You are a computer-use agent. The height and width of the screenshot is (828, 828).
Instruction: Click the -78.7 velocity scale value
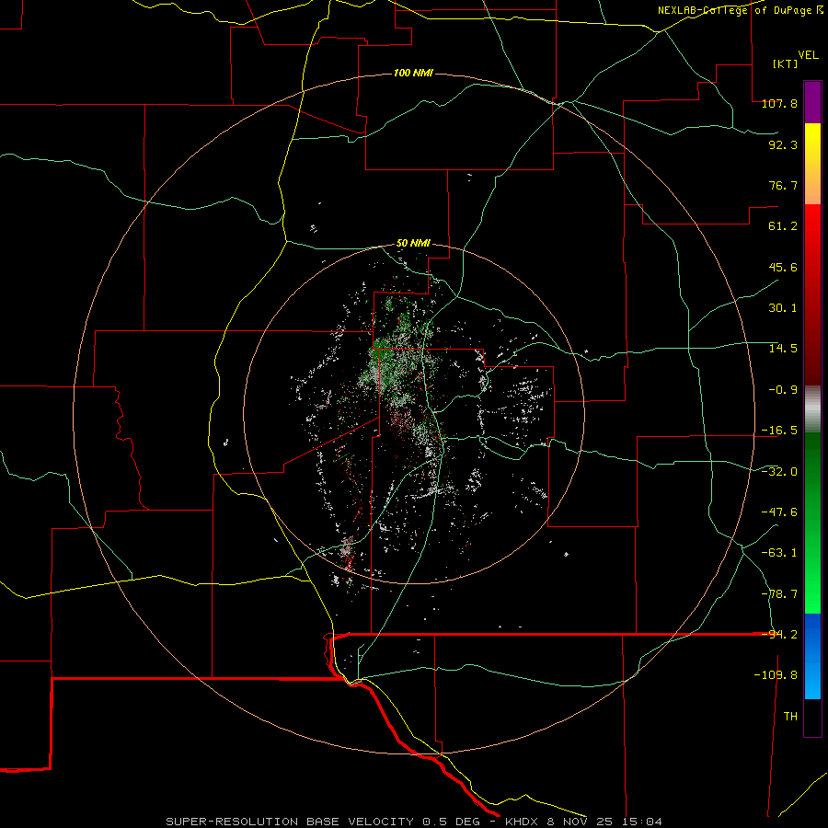[779, 594]
